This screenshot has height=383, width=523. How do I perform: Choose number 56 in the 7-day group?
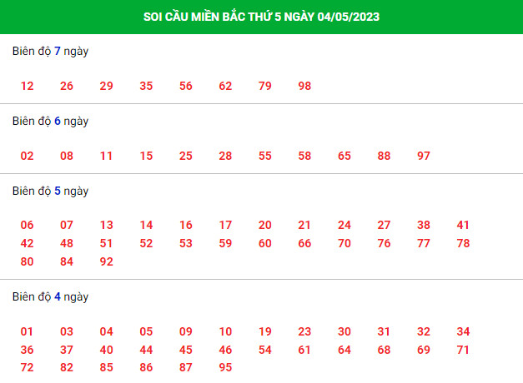(x=186, y=86)
